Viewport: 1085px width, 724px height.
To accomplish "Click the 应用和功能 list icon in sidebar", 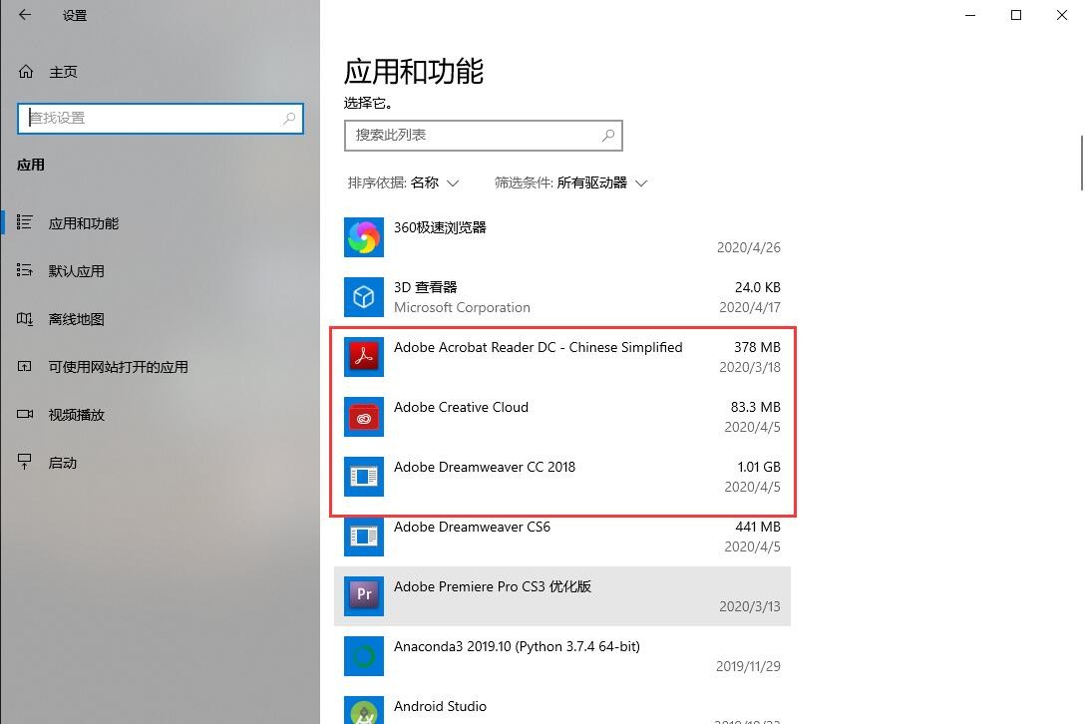I will click(x=24, y=222).
